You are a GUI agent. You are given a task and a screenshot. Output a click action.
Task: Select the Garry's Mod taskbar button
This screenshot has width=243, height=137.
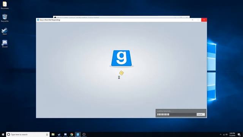point(78,134)
